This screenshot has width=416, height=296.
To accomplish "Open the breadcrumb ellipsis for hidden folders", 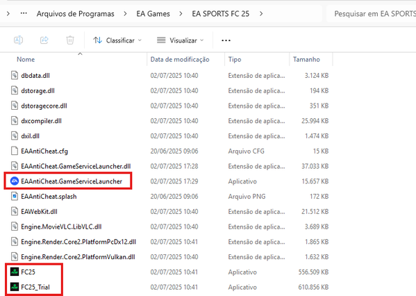I will point(24,13).
